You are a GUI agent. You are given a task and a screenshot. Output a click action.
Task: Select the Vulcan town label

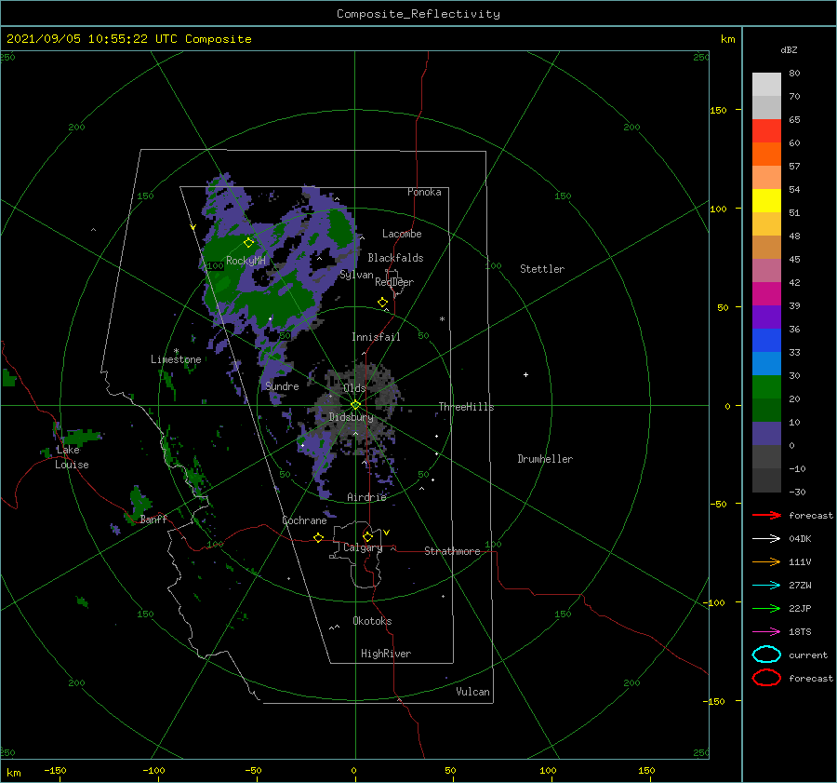[x=472, y=692]
